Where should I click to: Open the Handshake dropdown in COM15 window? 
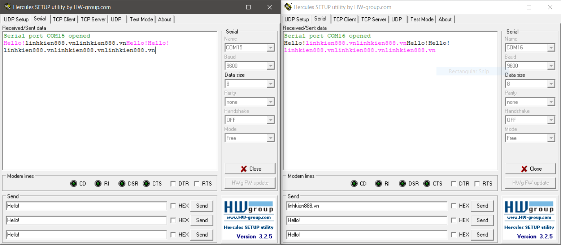click(x=270, y=120)
